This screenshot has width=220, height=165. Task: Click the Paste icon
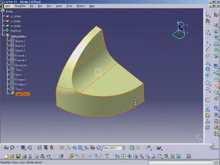click(42, 156)
